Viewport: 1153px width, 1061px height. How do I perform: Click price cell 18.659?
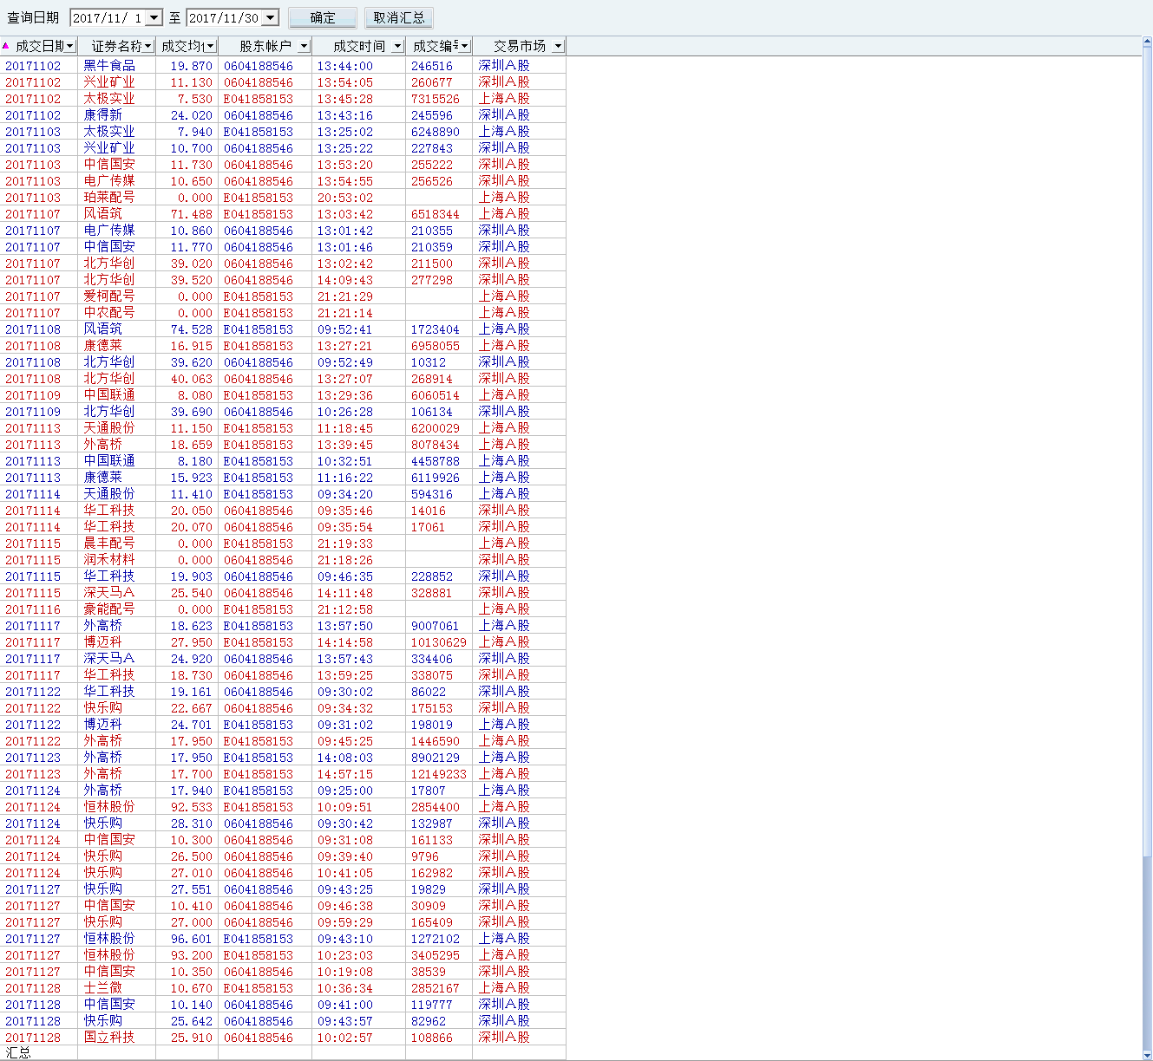191,445
